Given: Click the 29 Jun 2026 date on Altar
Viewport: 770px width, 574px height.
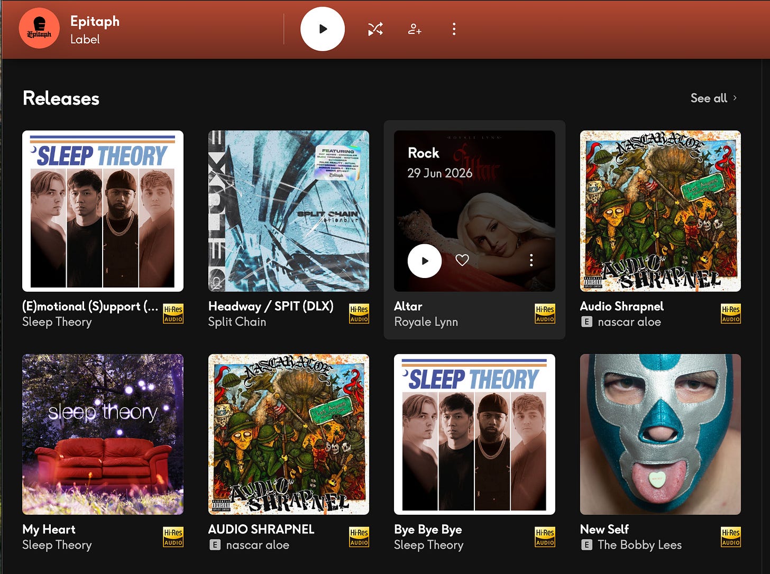Looking at the screenshot, I should (x=440, y=173).
